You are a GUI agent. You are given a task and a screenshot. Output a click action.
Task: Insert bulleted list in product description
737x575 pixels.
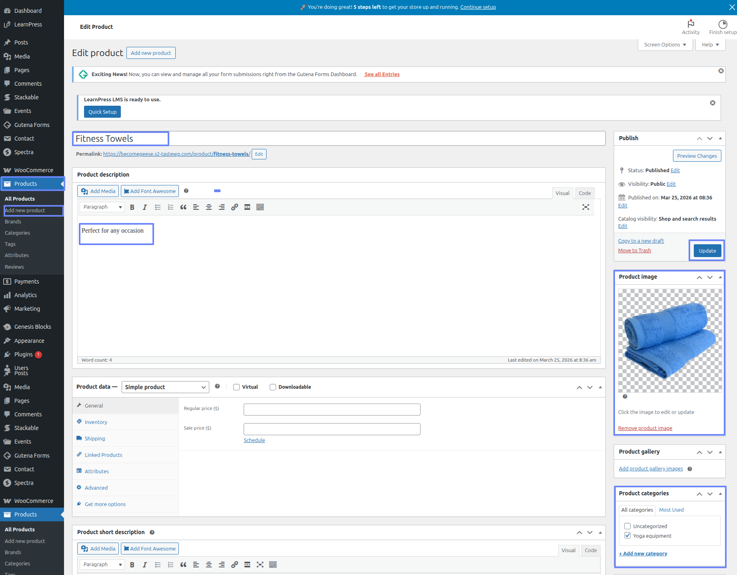[x=158, y=207]
